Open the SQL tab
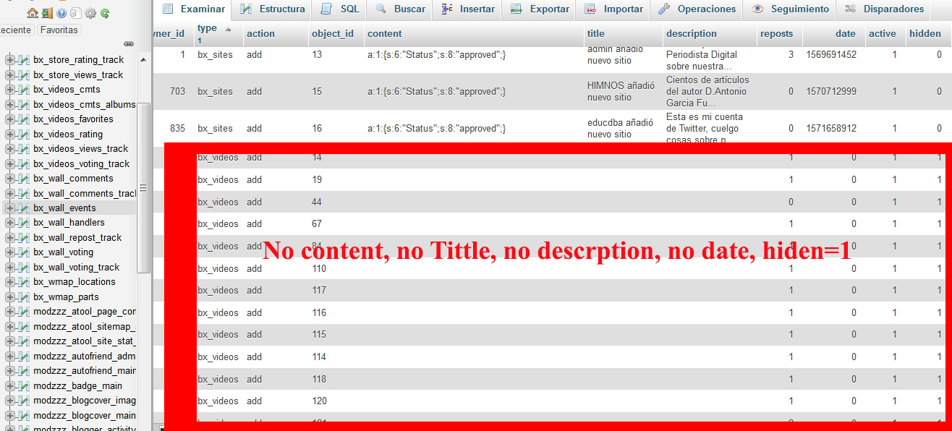This screenshot has width=952, height=431. pos(340,9)
